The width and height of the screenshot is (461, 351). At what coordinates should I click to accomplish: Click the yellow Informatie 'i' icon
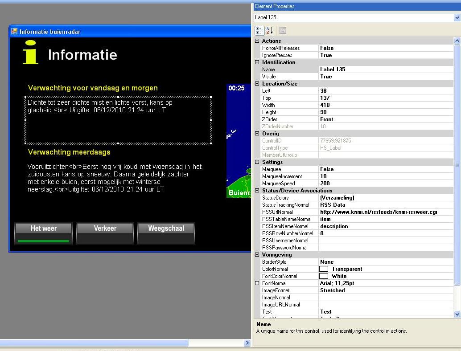point(31,52)
